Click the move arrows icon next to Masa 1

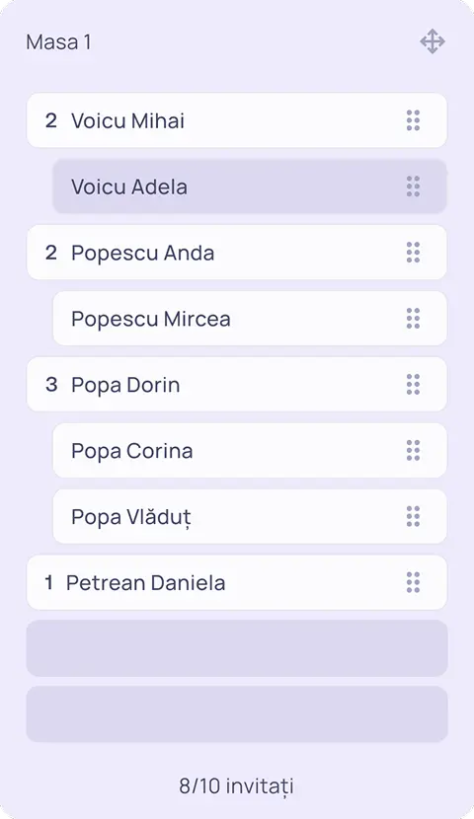click(433, 41)
